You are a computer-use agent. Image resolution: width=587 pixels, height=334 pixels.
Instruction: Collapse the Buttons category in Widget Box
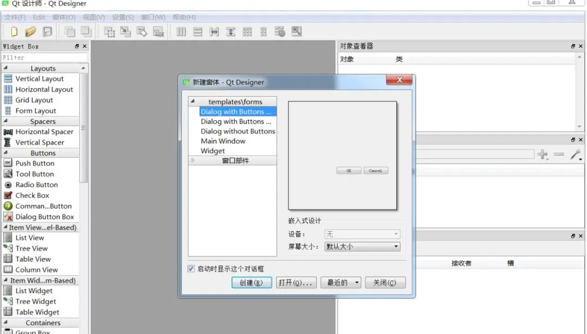6,152
